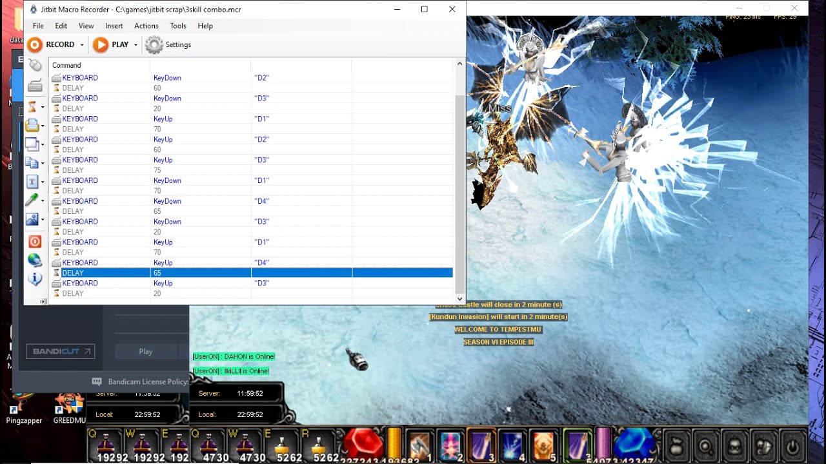This screenshot has height=464, width=826.
Task: Open the Insert menu
Action: (x=114, y=26)
